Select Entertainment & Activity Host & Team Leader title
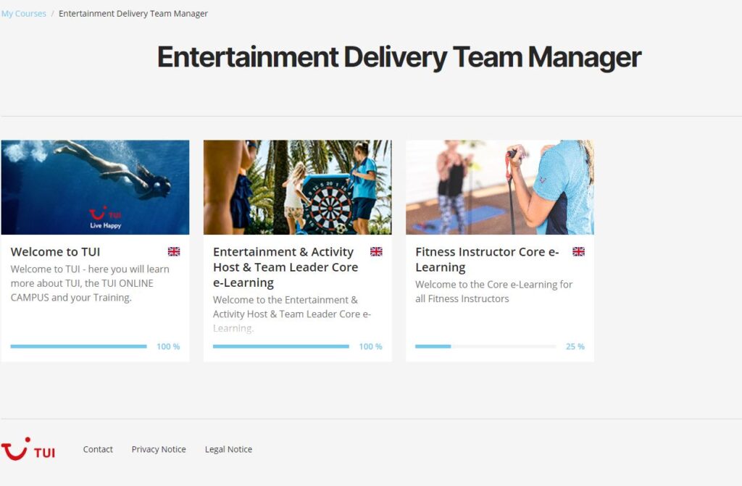 coord(285,267)
